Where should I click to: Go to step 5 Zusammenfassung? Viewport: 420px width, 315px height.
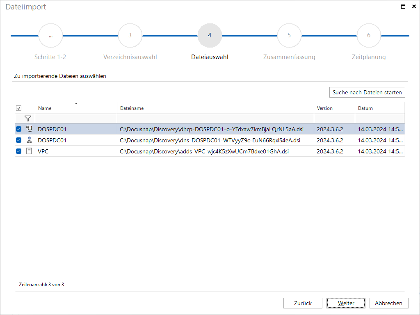coord(289,35)
